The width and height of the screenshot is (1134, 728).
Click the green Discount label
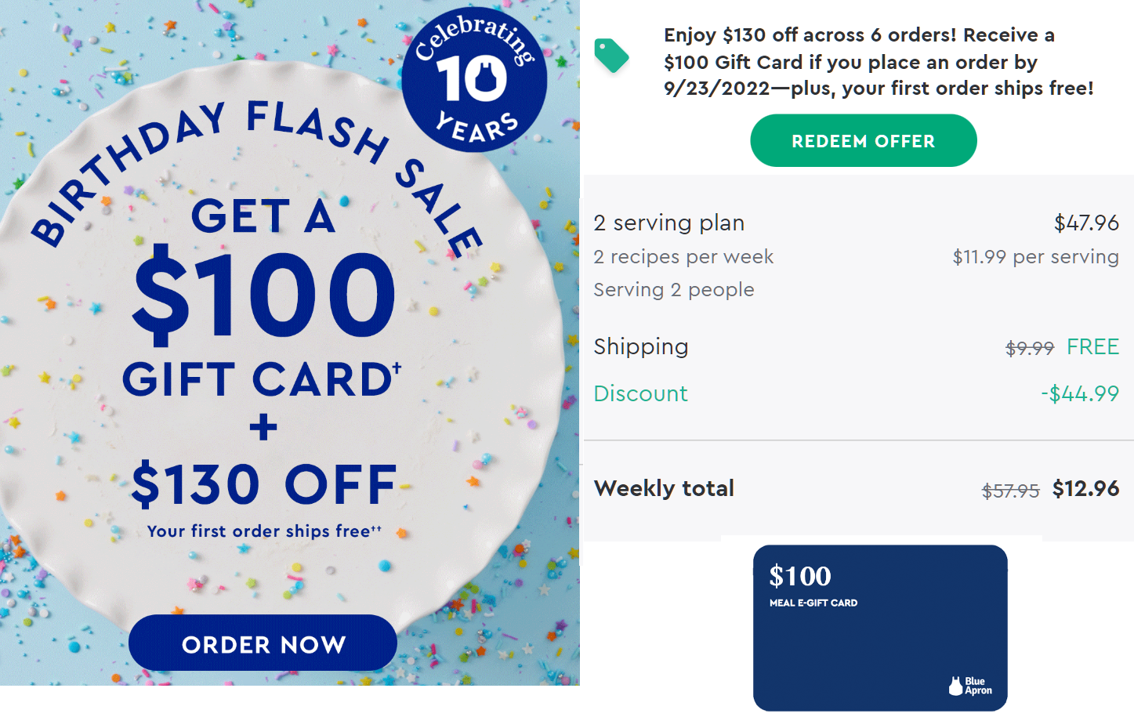(x=640, y=393)
